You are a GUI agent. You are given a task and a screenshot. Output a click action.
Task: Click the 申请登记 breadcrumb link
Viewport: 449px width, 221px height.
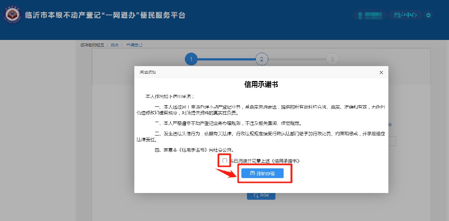click(134, 45)
